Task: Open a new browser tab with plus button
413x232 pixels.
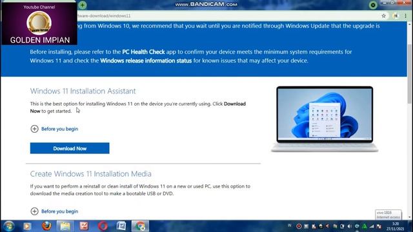Action: point(83,5)
